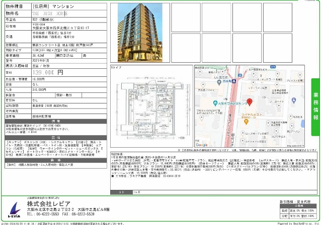The width and height of the screenshot is (322, 225).
Task: Click the phone number TEL: 06-6222-5550
Action: (43, 214)
